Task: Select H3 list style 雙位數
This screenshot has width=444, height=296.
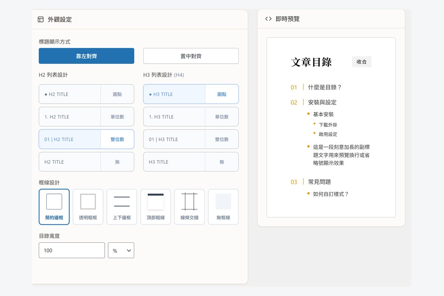Action: tap(191, 139)
